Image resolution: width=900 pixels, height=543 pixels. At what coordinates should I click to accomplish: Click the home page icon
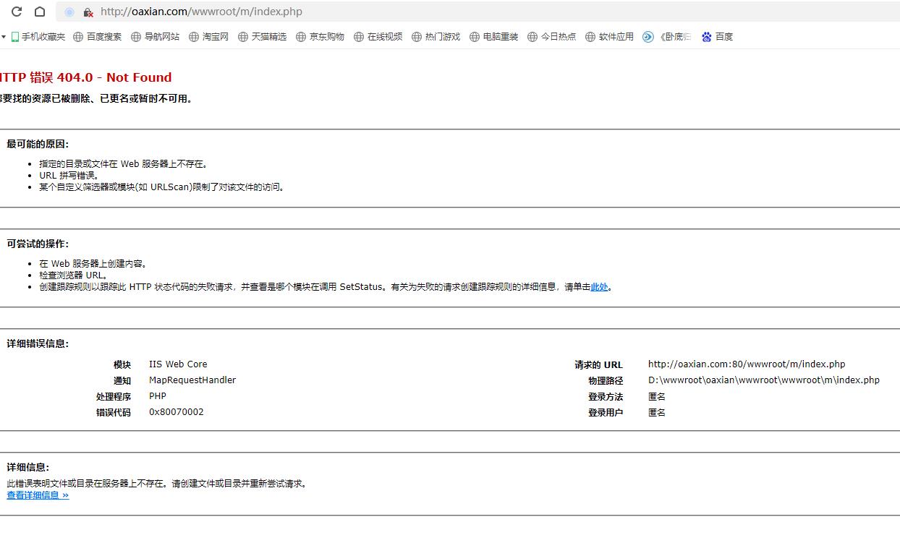point(40,12)
